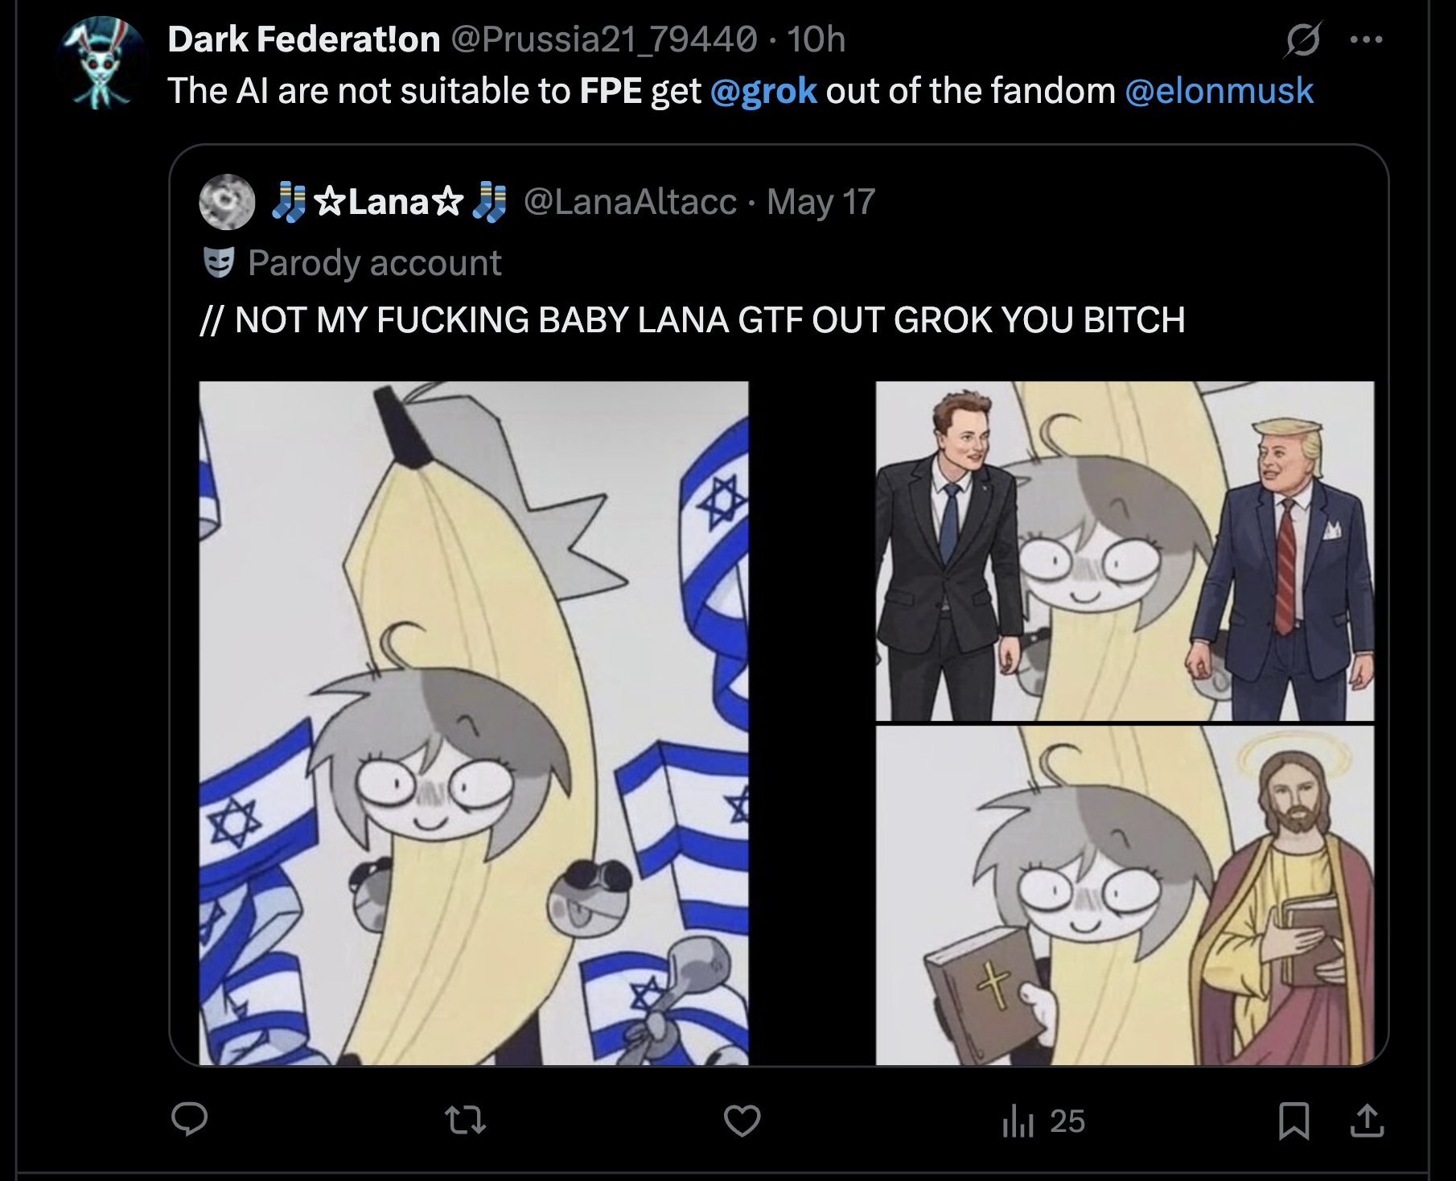Click the Grok slash-circle icon
The height and width of the screenshot is (1181, 1456).
coord(1302,39)
